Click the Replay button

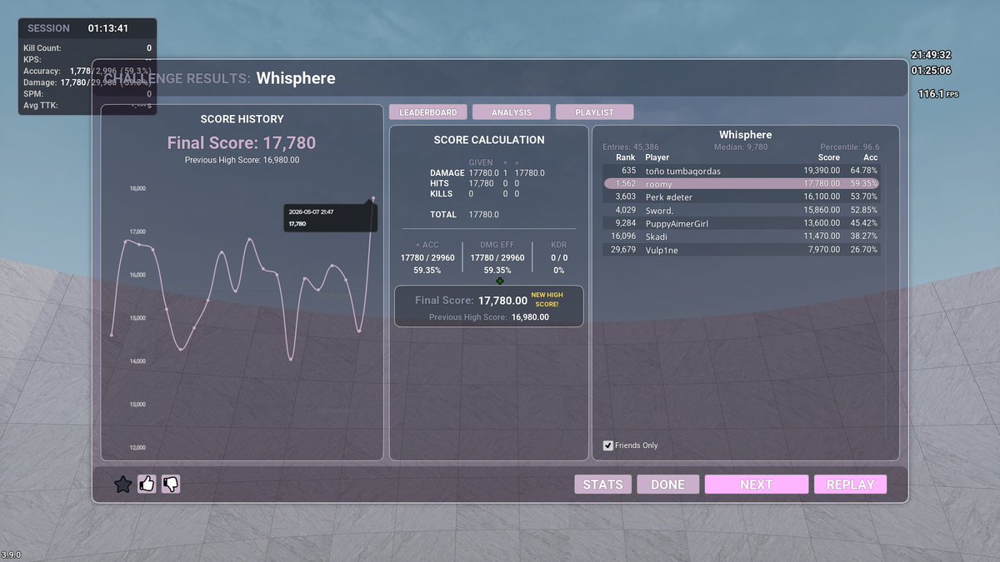pos(851,485)
